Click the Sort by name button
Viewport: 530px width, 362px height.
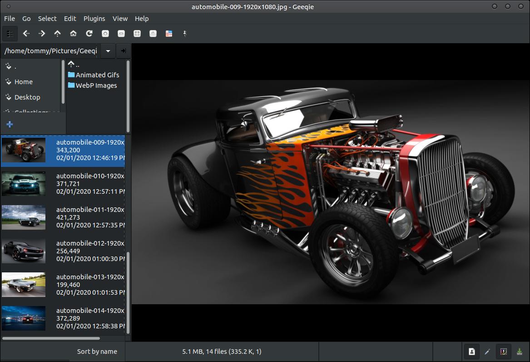[x=97, y=352]
